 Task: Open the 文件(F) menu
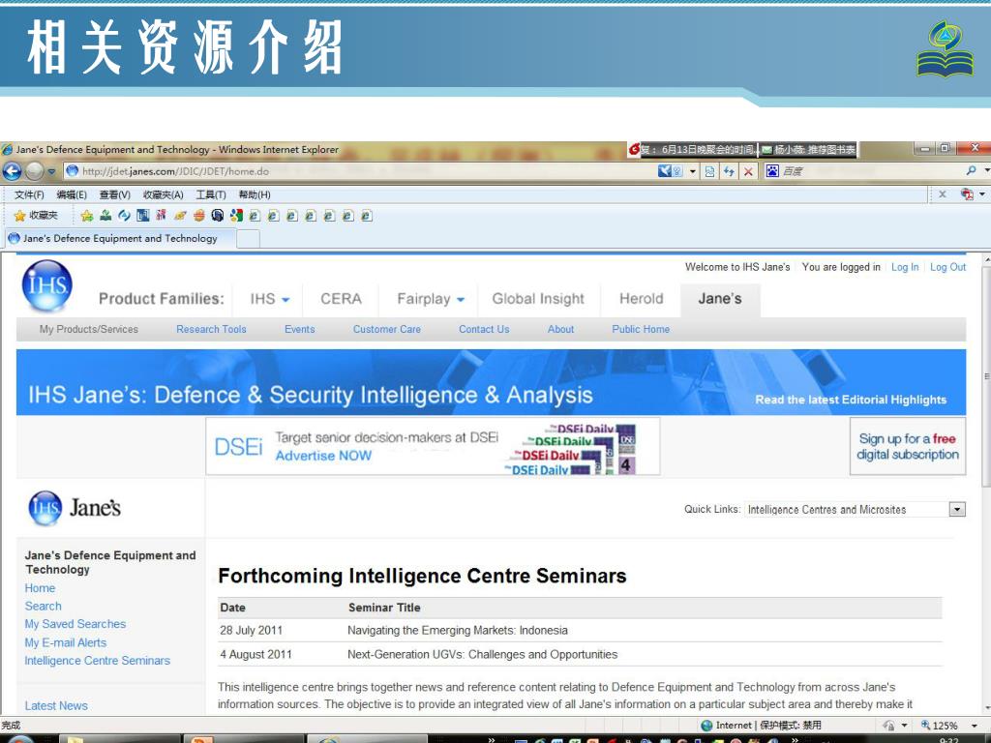pyautogui.click(x=29, y=194)
